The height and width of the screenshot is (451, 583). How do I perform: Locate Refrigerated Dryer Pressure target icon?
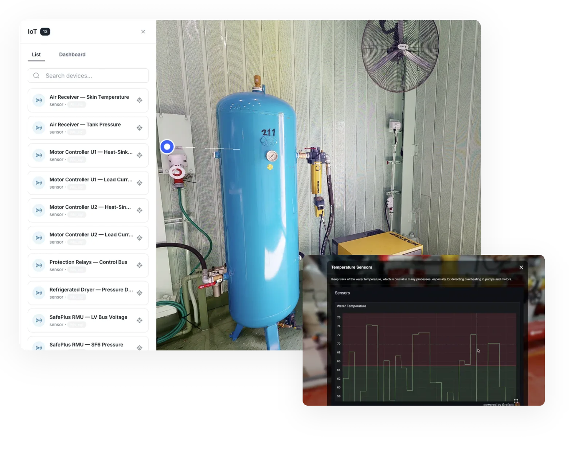[x=140, y=293]
